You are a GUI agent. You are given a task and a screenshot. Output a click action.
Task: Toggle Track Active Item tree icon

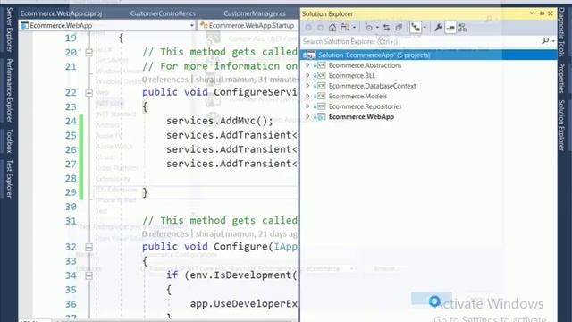coord(415,28)
